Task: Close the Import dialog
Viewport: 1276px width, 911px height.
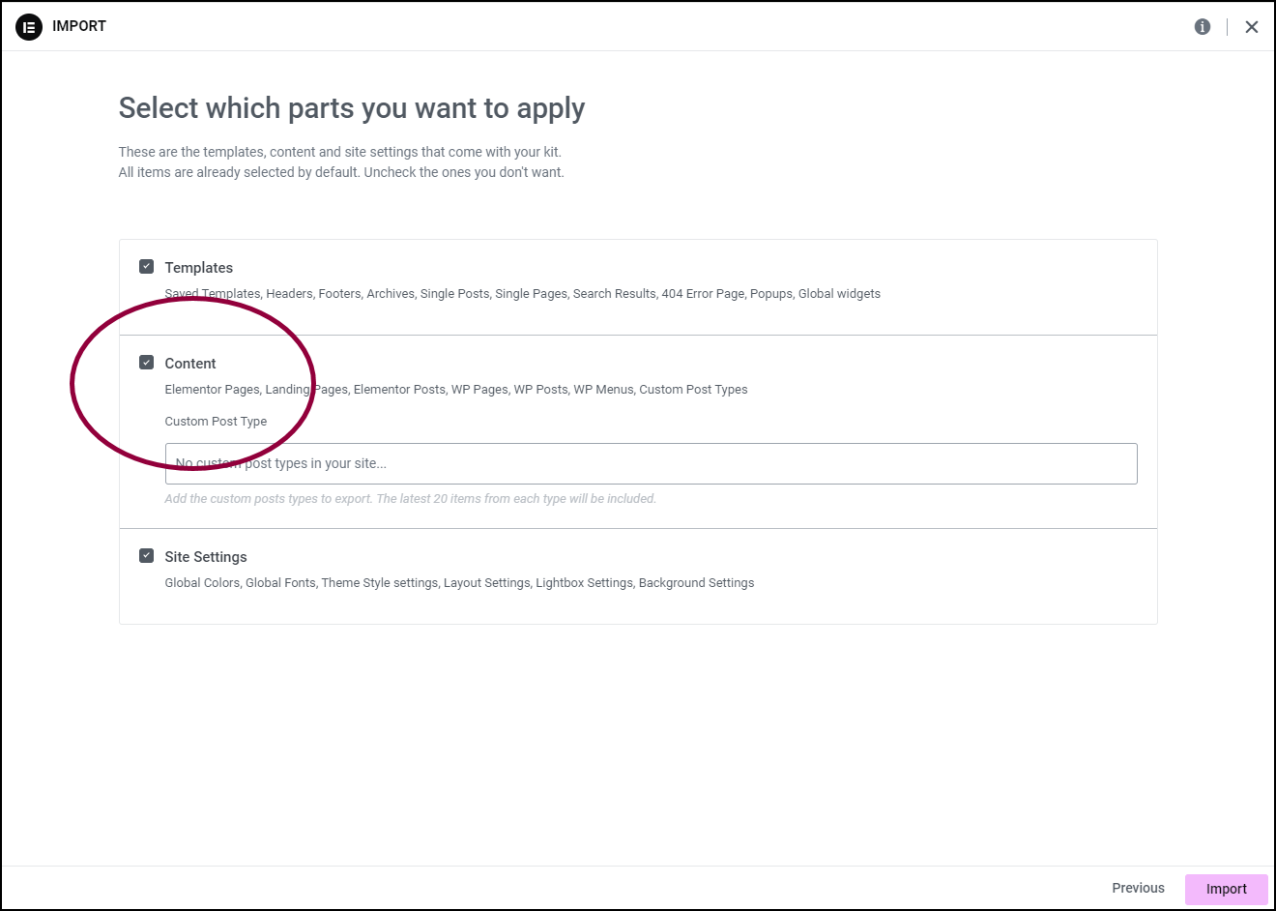Action: [x=1252, y=27]
